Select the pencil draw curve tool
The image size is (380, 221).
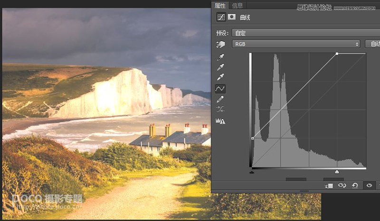[220, 99]
